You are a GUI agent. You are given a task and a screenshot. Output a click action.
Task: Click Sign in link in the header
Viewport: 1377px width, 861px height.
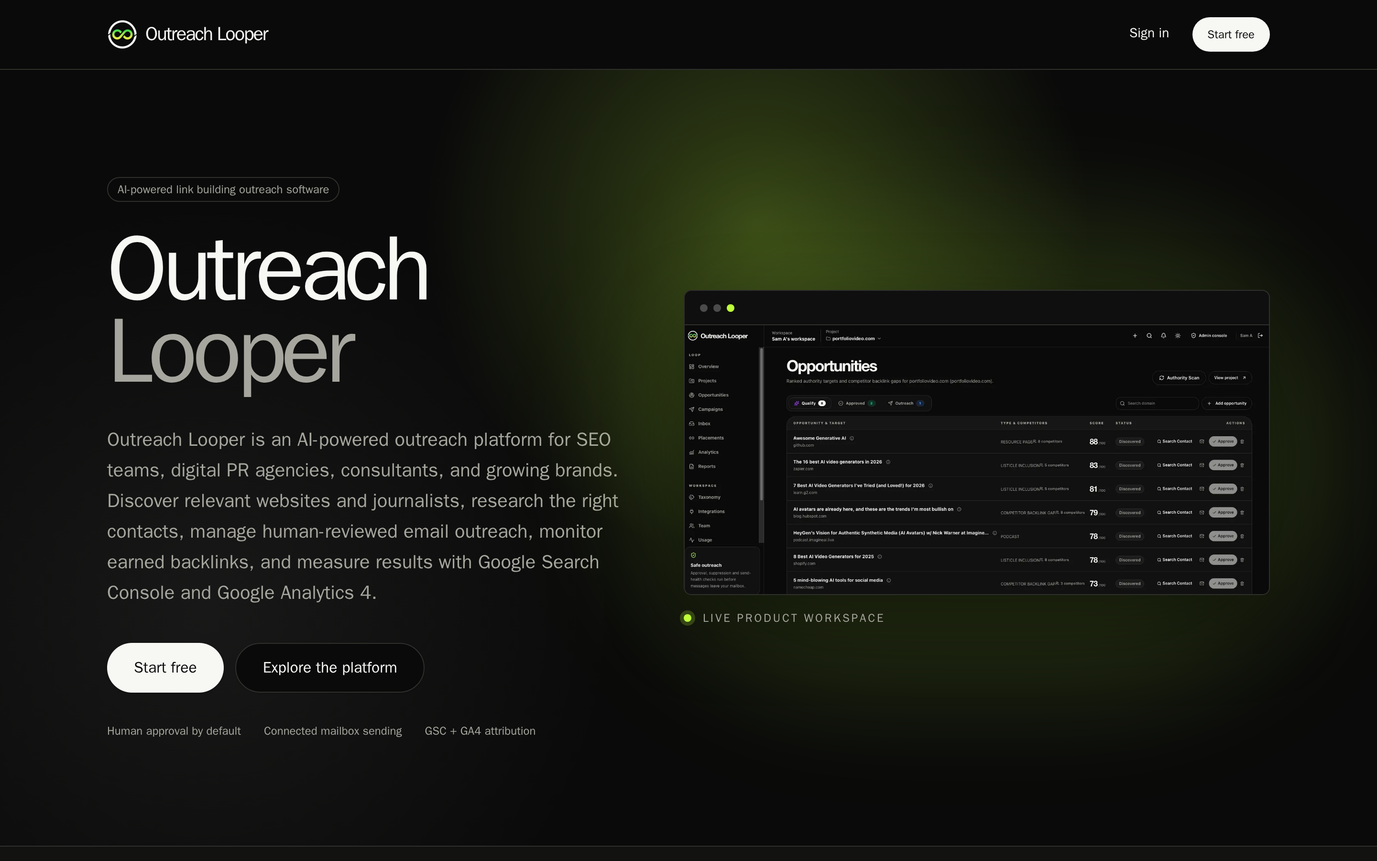click(1149, 33)
